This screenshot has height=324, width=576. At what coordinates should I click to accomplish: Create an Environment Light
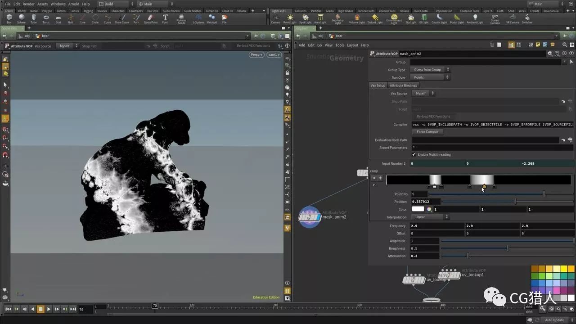(x=394, y=19)
